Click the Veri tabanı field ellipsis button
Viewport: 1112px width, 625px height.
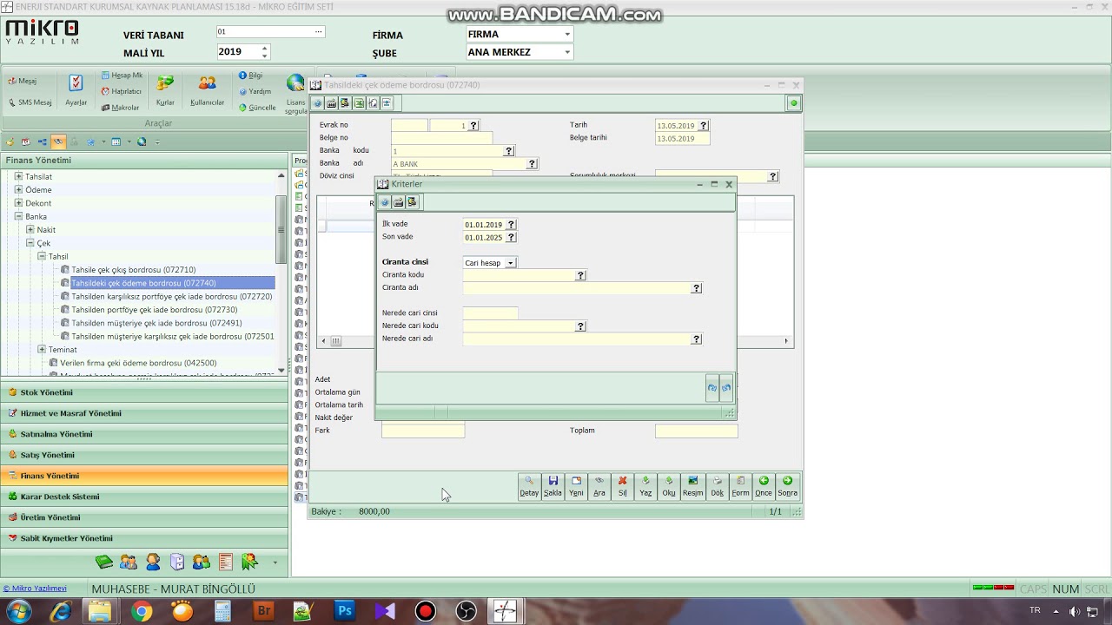tap(319, 32)
